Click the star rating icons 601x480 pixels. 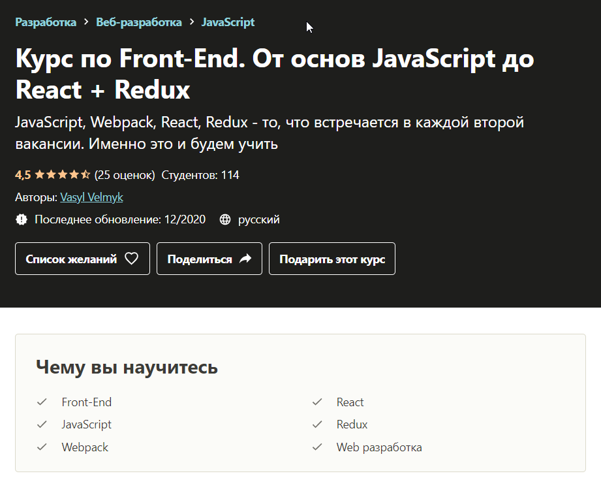(x=62, y=175)
